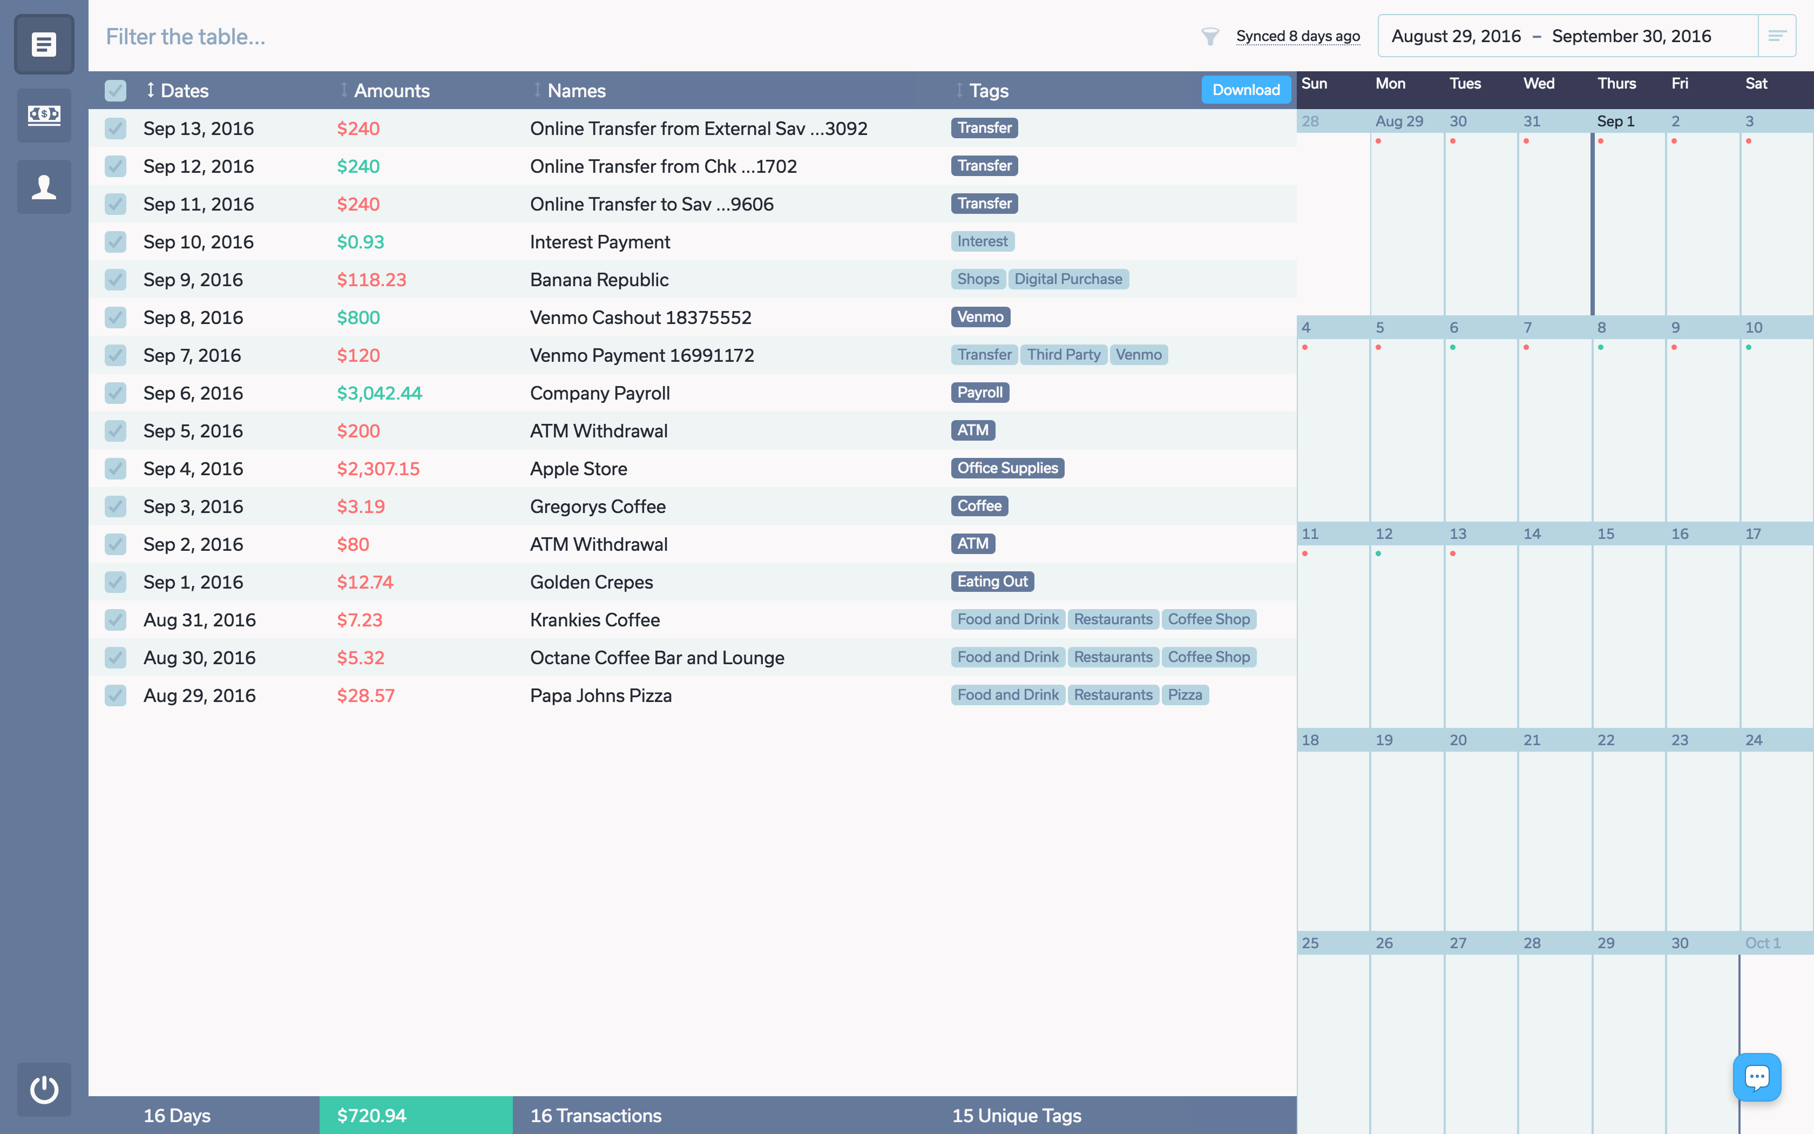Click the green $720.94 total cell
Viewport: 1814px width, 1134px height.
coord(415,1115)
